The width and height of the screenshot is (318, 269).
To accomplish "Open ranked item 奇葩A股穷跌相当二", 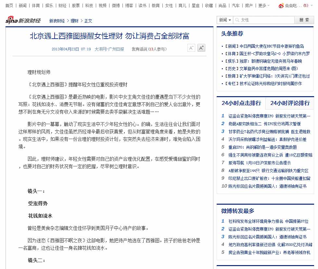I will tap(264, 124).
